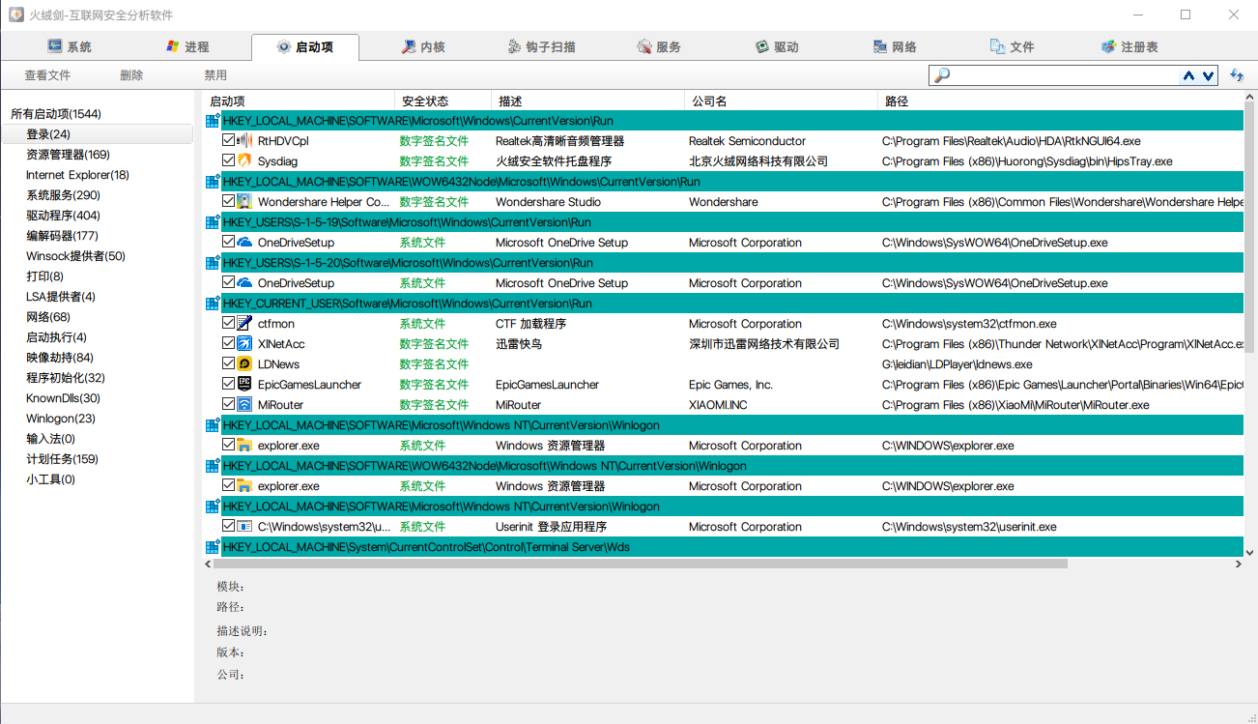Select the description cell 迅雷快鸟

click(519, 344)
